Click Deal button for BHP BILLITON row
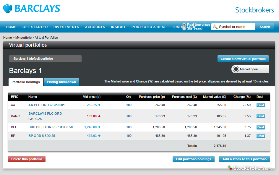The width and height of the screenshot is (279, 175). (x=261, y=127)
